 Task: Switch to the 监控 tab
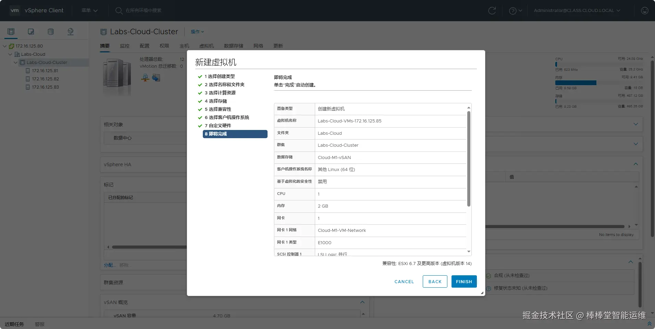(125, 46)
